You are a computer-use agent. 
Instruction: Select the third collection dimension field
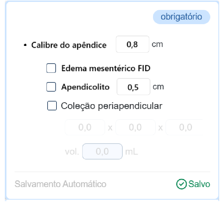[184, 127]
